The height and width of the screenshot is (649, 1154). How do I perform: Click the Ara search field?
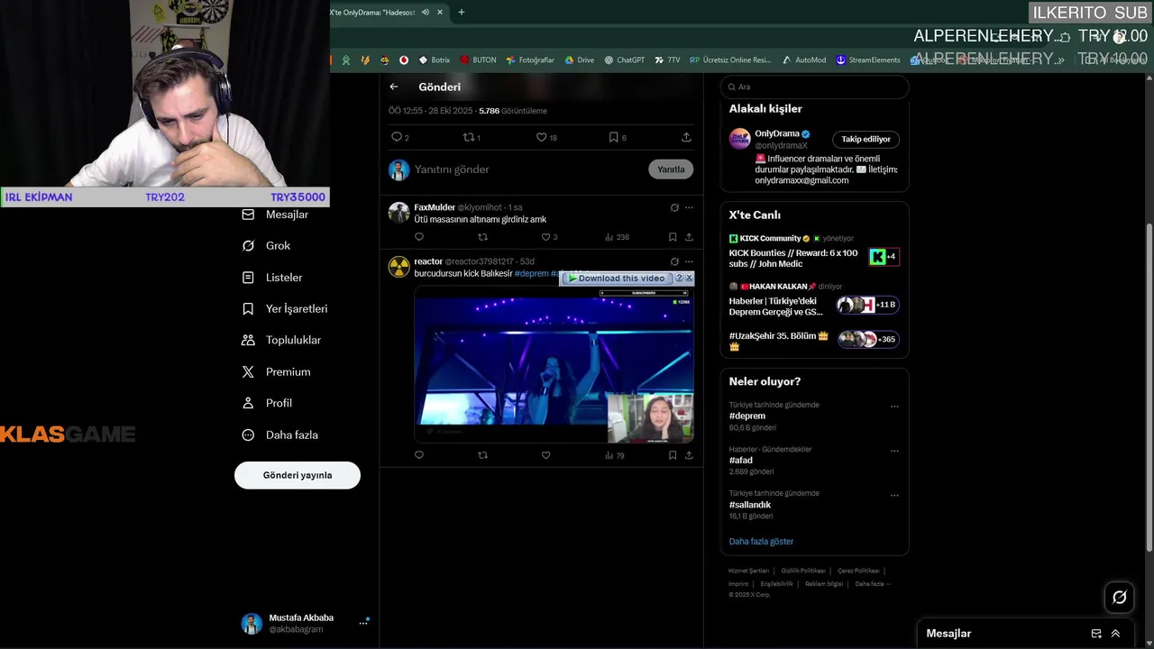click(x=814, y=87)
